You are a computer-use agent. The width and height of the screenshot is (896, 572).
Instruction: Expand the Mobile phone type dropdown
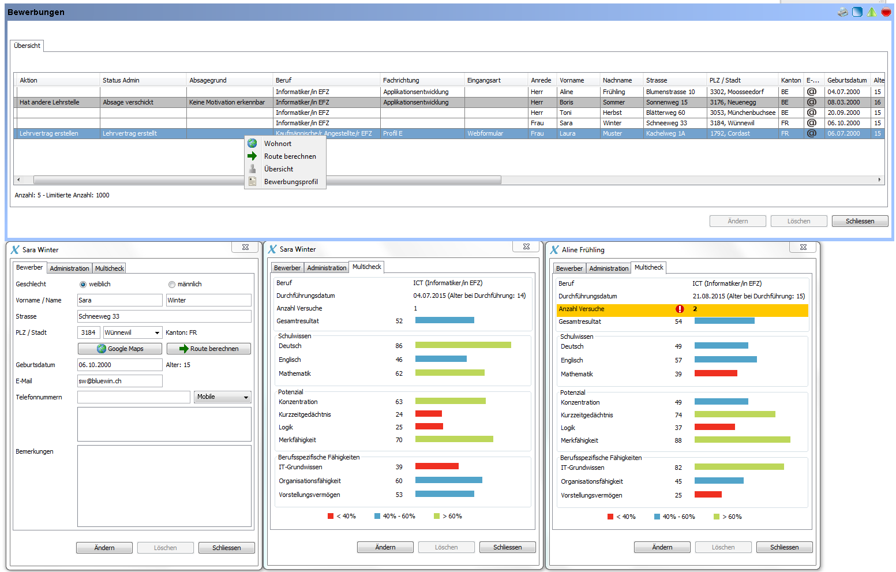[246, 397]
